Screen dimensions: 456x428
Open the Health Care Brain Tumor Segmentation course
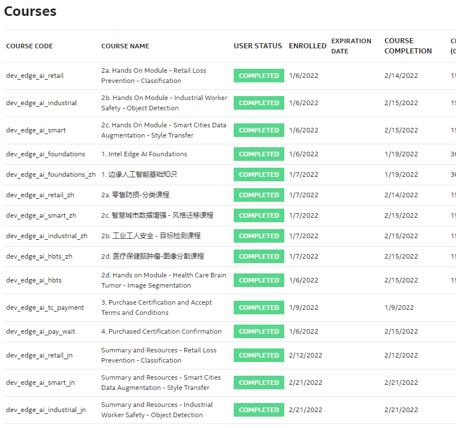[x=163, y=280]
